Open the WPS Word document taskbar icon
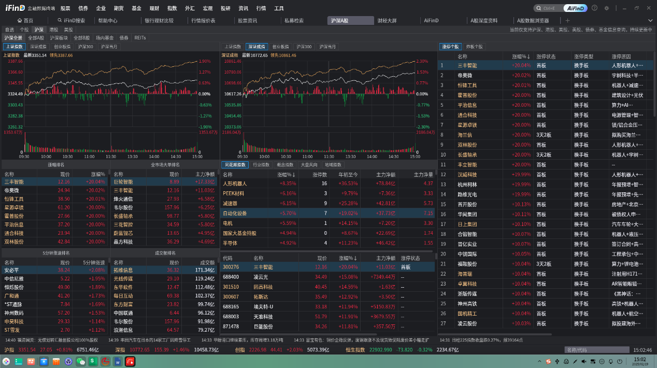657x368 pixels. click(x=118, y=361)
